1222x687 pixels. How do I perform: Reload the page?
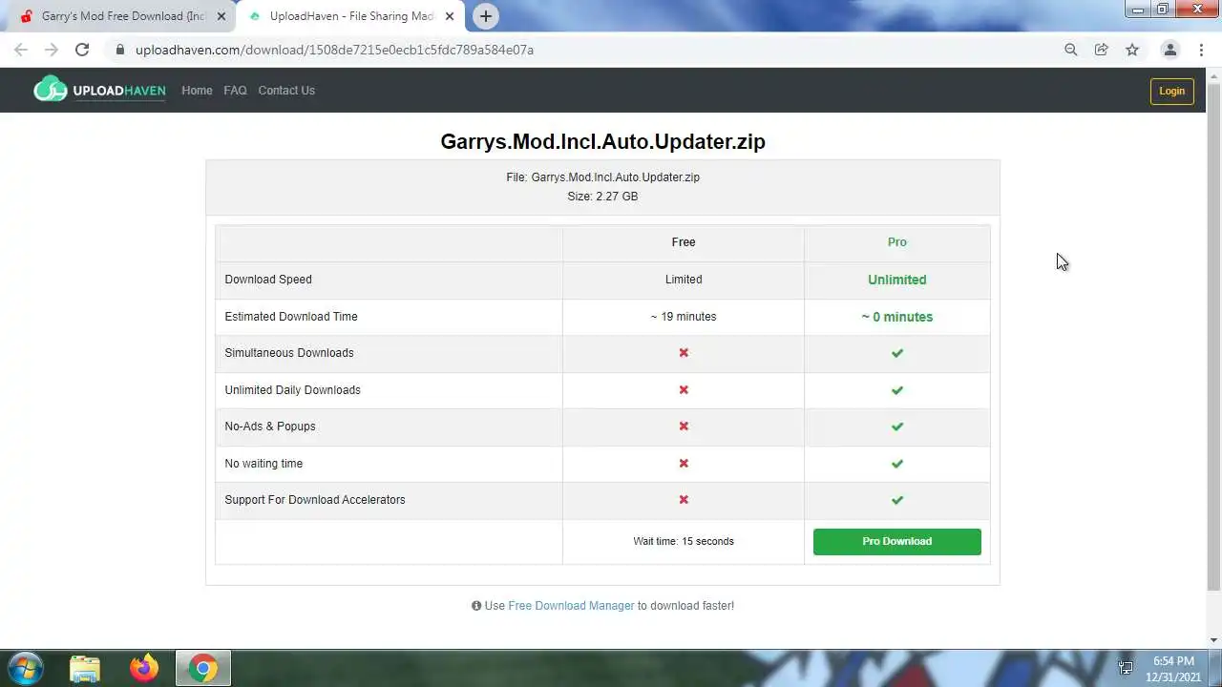(82, 50)
